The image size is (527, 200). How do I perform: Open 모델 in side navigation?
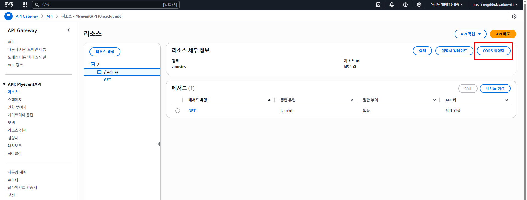tap(11, 123)
